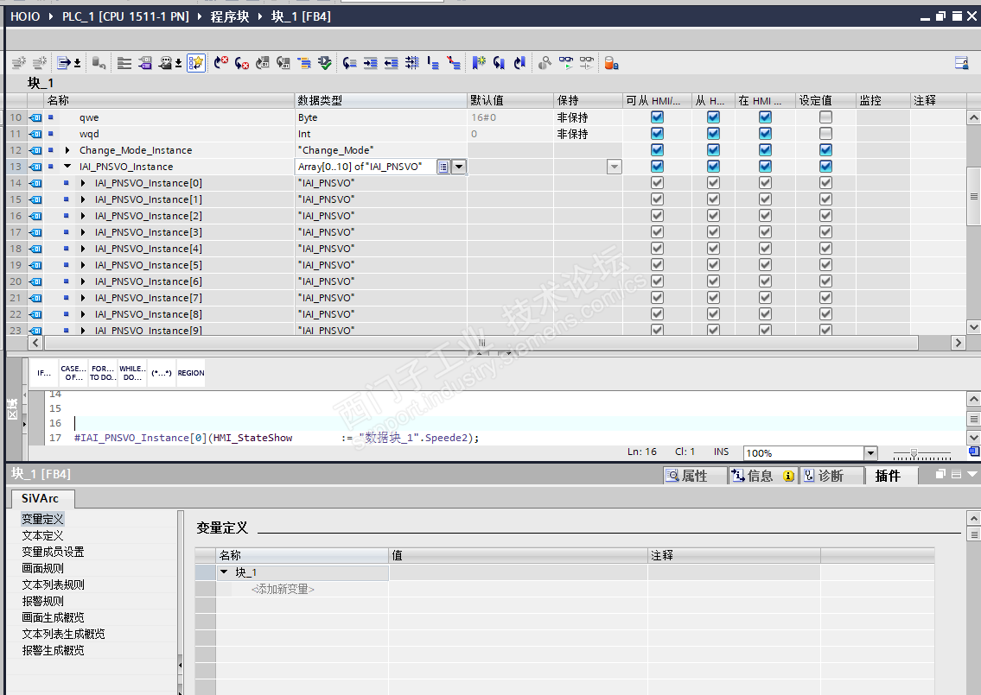Click the gray glasses monitoring icon
This screenshot has width=981, height=695.
(x=586, y=62)
